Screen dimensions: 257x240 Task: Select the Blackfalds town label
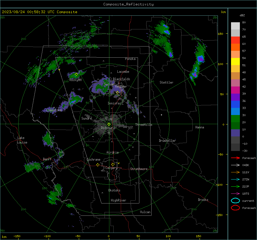click(121, 79)
